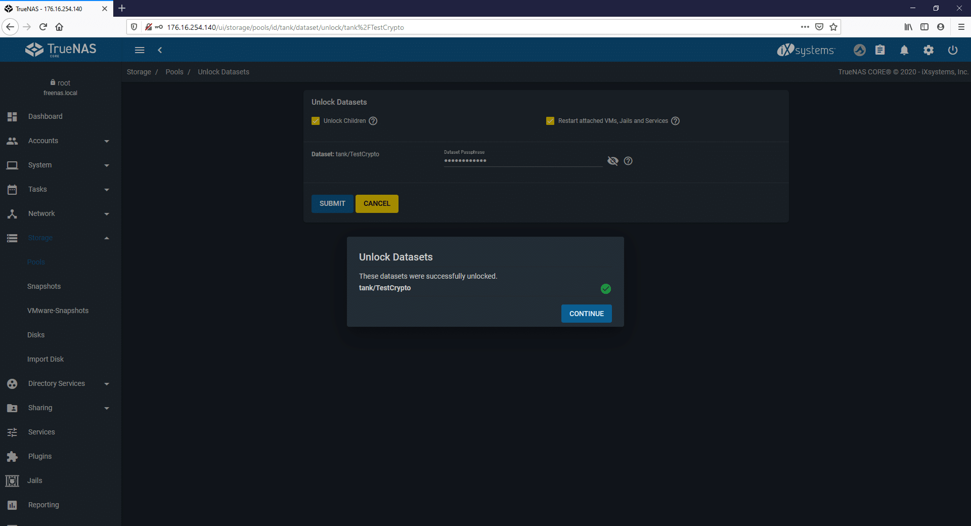The height and width of the screenshot is (526, 971).
Task: Click the TrueNAS logo
Action: click(61, 50)
